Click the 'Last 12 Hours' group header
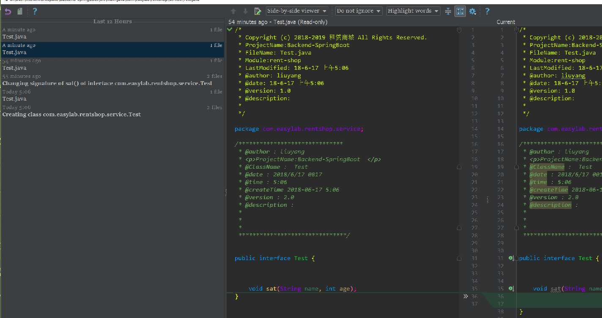This screenshot has height=318, width=602. point(112,22)
